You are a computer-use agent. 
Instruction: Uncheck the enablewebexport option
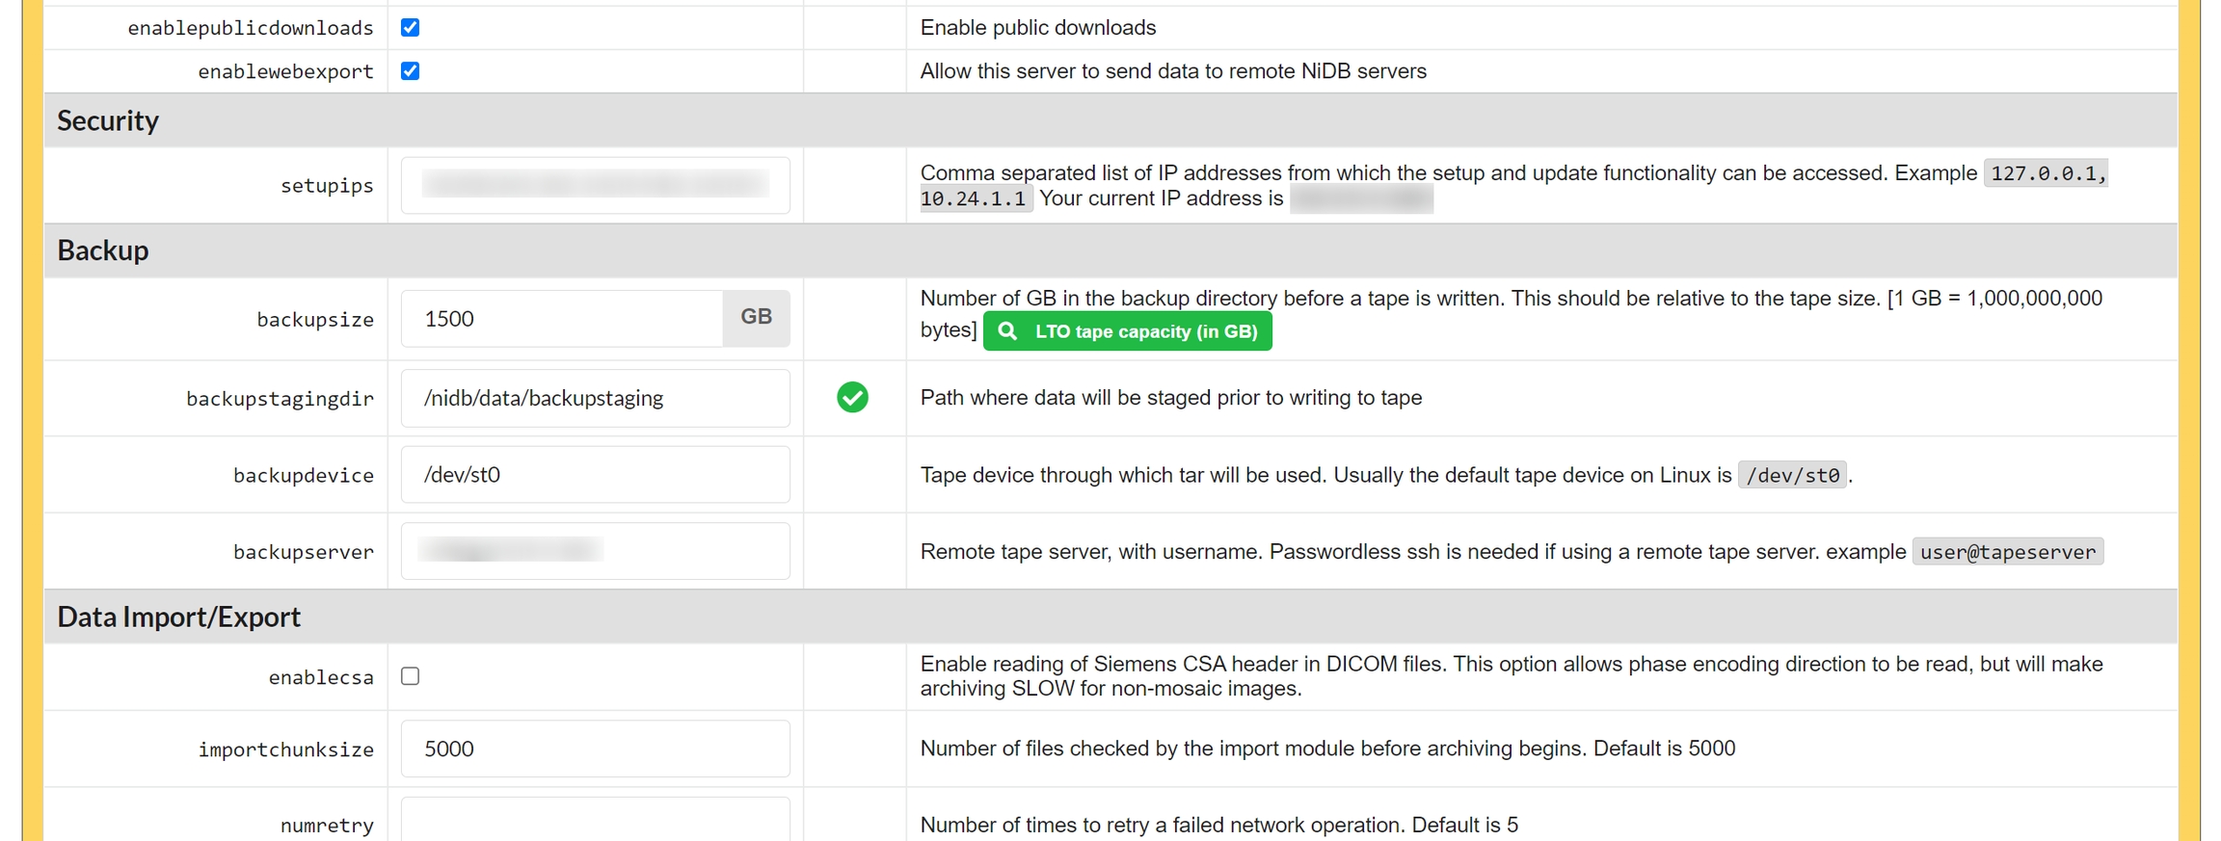411,71
